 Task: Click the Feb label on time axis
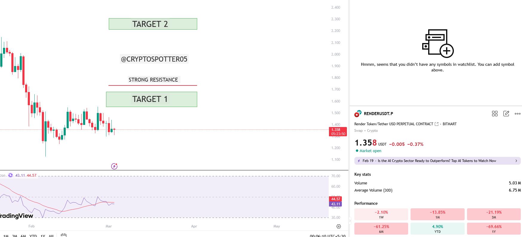31,226
